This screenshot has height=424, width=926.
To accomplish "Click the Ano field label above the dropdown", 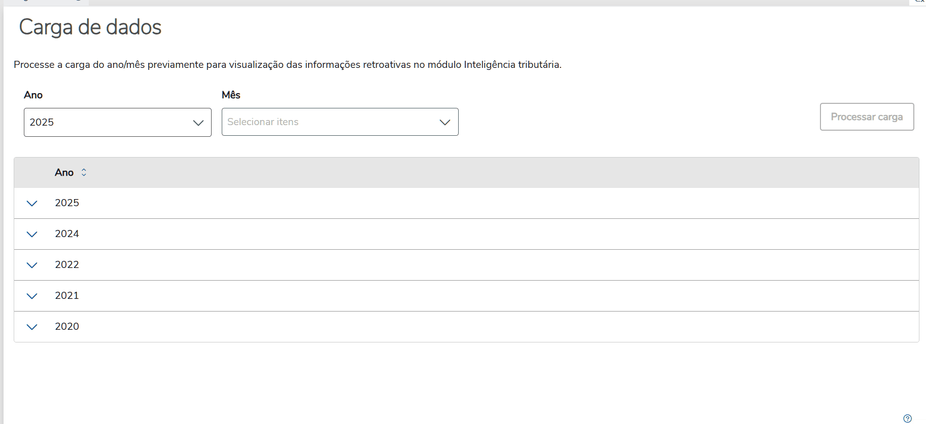I will tap(33, 95).
